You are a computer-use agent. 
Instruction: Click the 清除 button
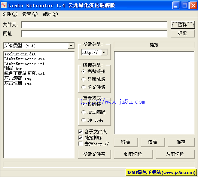click(153, 142)
